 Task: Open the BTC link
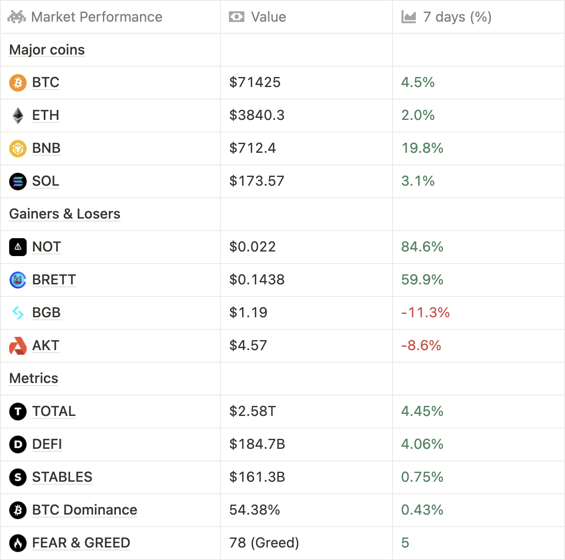46,82
